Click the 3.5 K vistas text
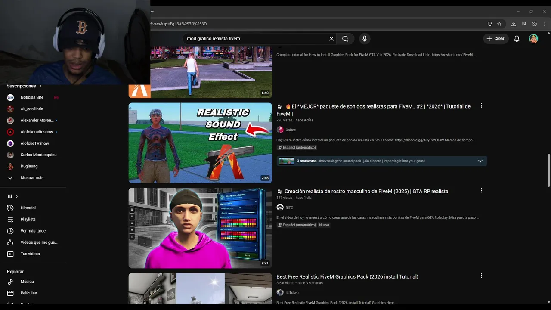Image resolution: width=551 pixels, height=310 pixels. tap(285, 283)
